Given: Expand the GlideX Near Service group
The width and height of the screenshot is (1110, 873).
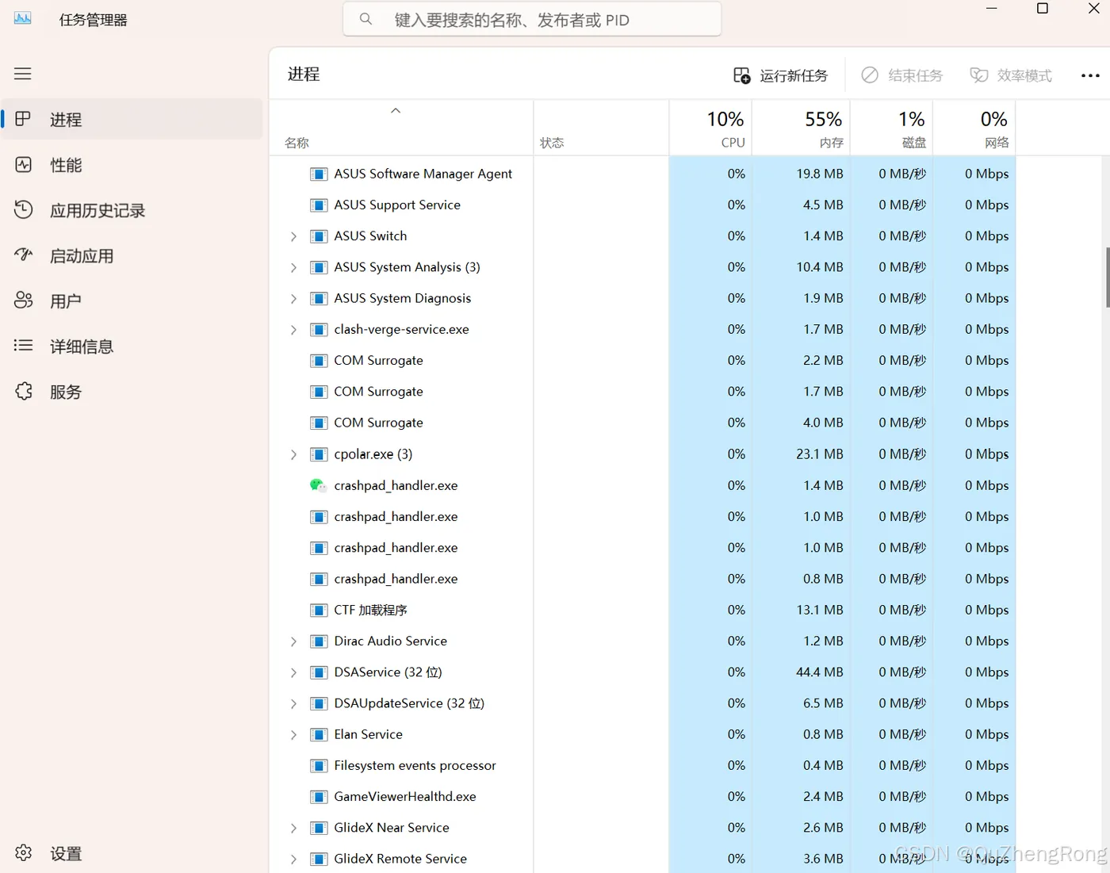Looking at the screenshot, I should 293,828.
